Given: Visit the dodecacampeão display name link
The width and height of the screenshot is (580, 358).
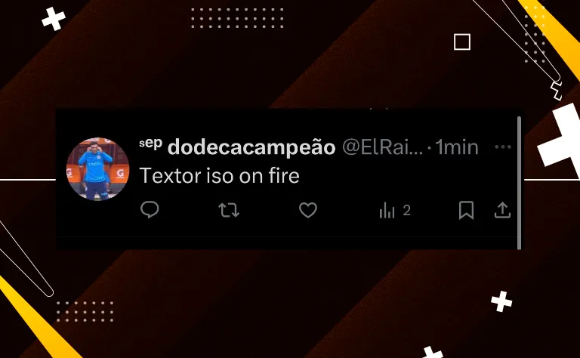Looking at the screenshot, I should tap(251, 147).
